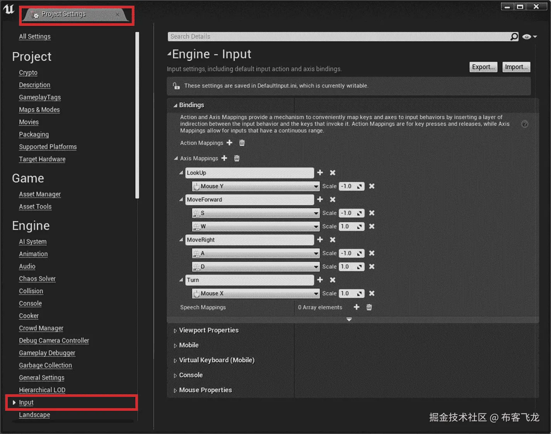This screenshot has width=551, height=434.
Task: Remove the W key binding
Action: (372, 226)
